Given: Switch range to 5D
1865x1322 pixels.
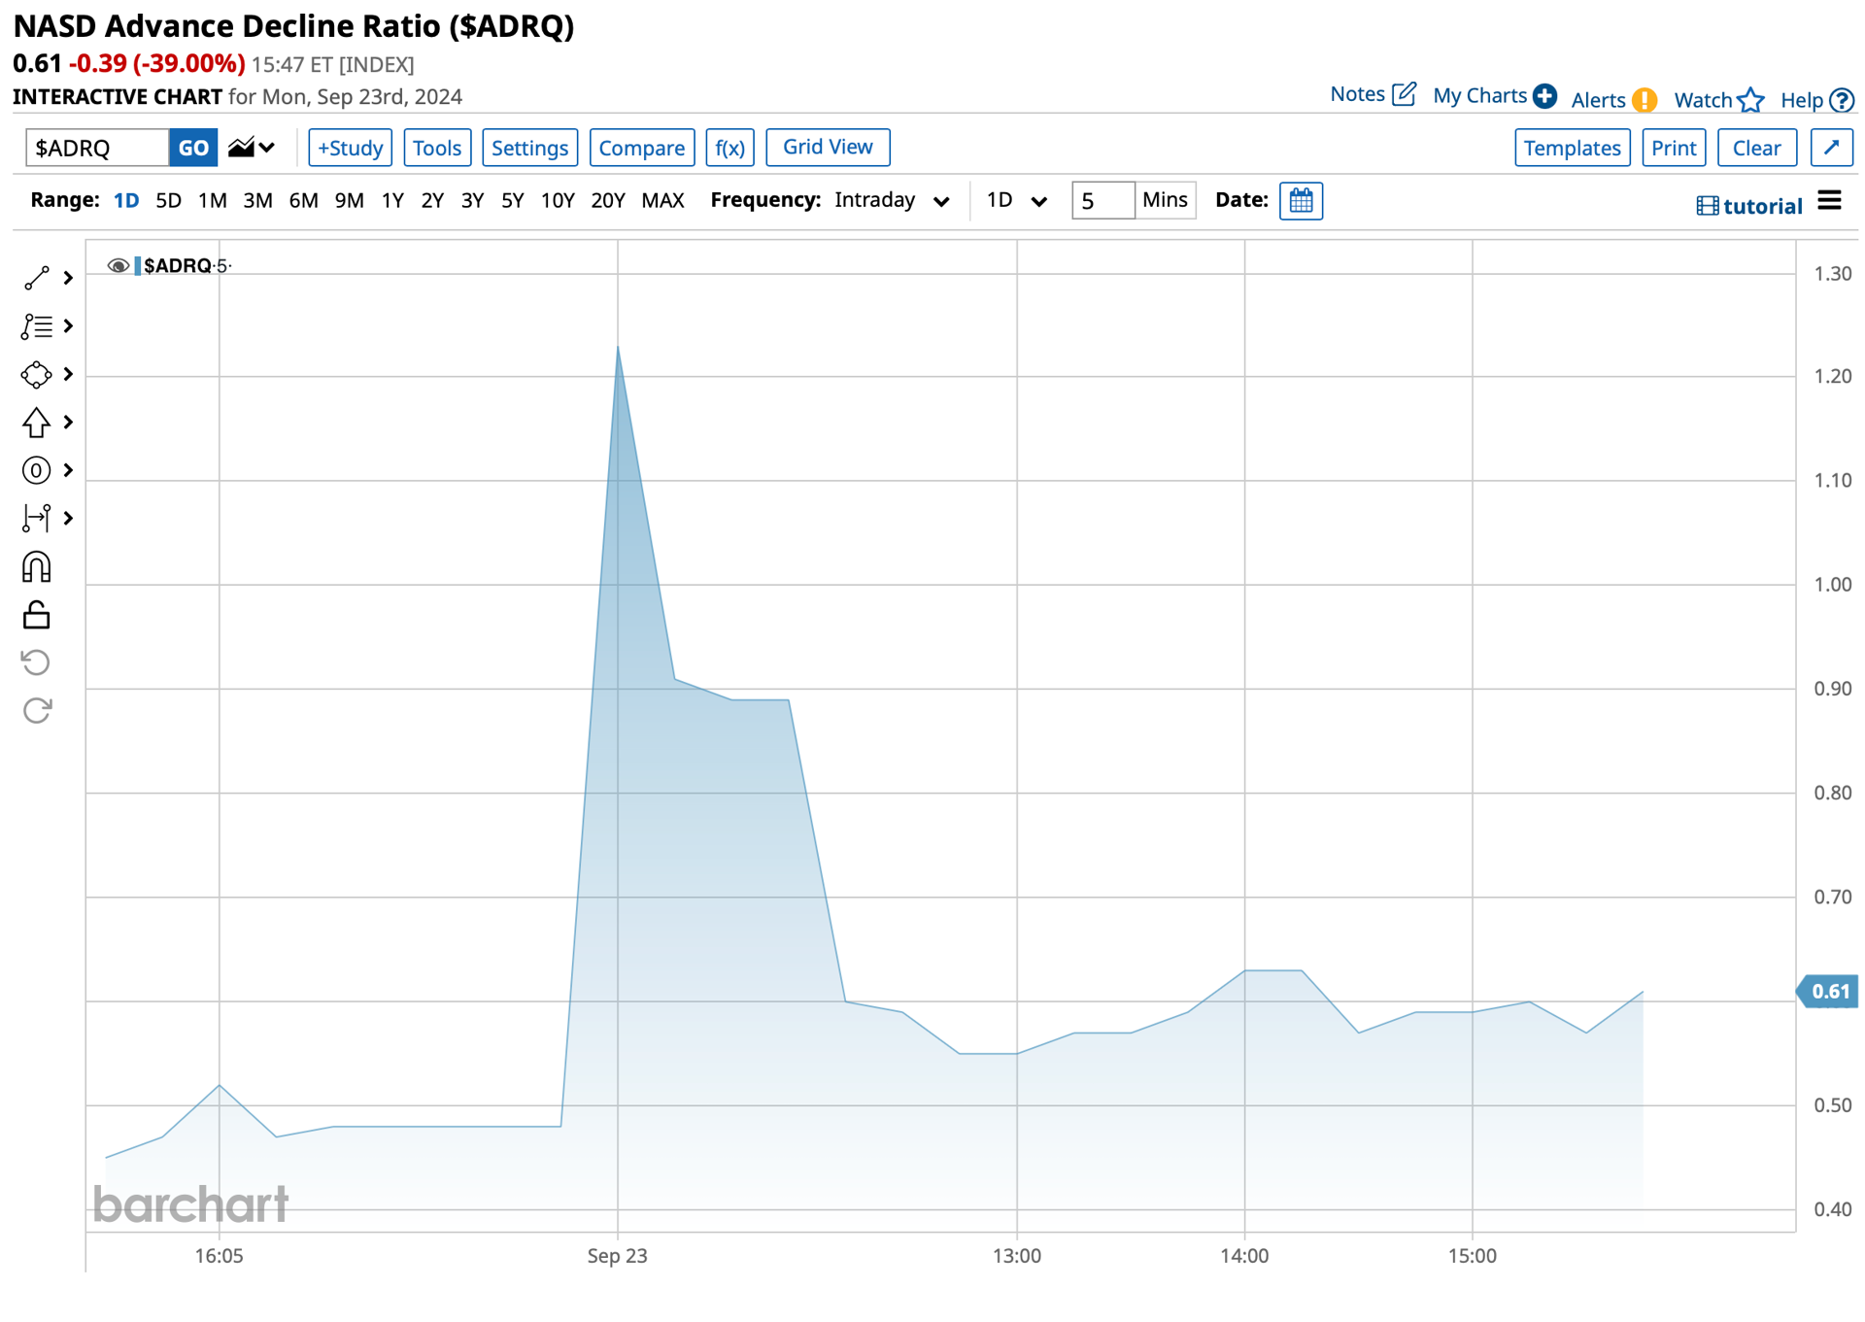Looking at the screenshot, I should click(x=168, y=201).
